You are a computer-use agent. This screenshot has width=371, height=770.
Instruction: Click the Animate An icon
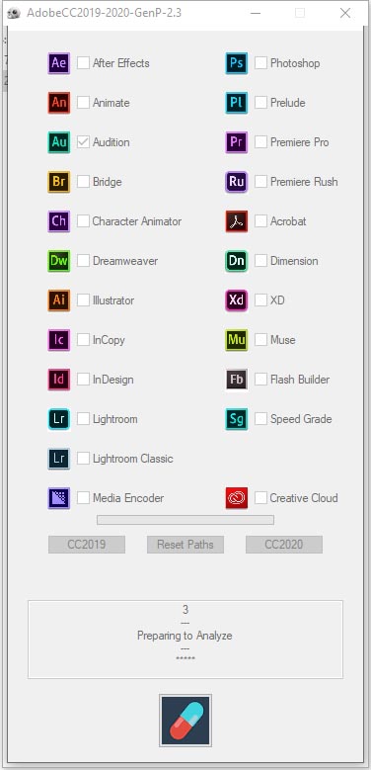tap(59, 103)
